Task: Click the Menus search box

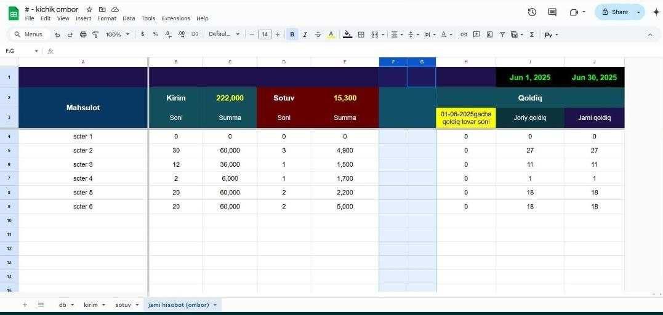Action: tap(28, 34)
